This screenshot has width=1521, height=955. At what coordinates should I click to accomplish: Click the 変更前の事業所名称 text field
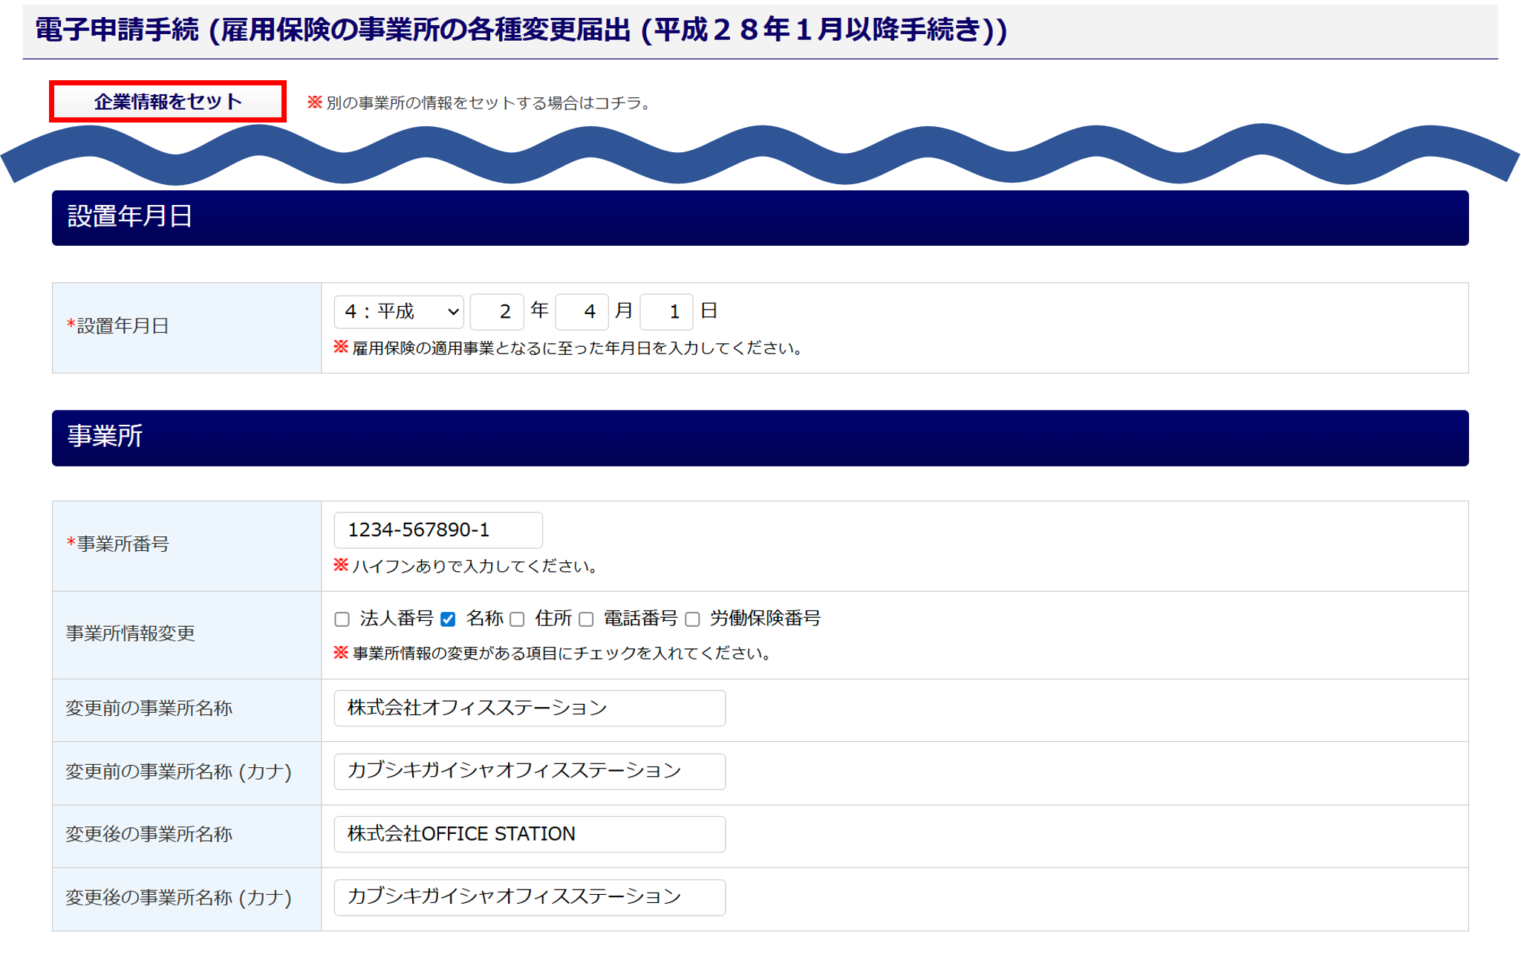tap(530, 708)
